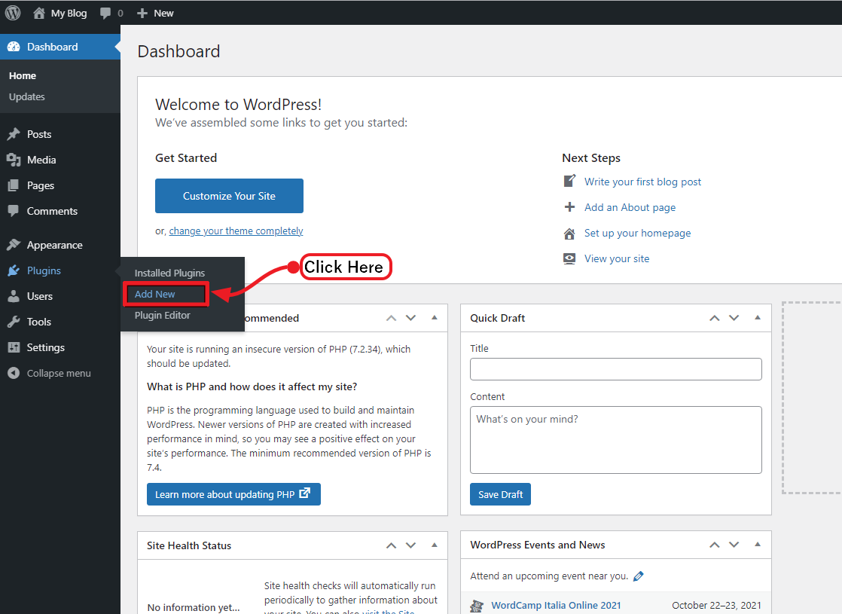The height and width of the screenshot is (614, 842).
Task: Open View your site link
Action: coord(617,259)
